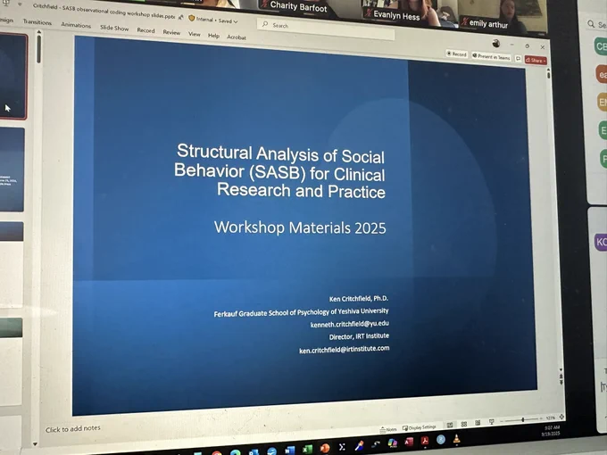This screenshot has width=607, height=455.
Task: Click the 'Director, IRT Institute' text line
Action: 359,336
